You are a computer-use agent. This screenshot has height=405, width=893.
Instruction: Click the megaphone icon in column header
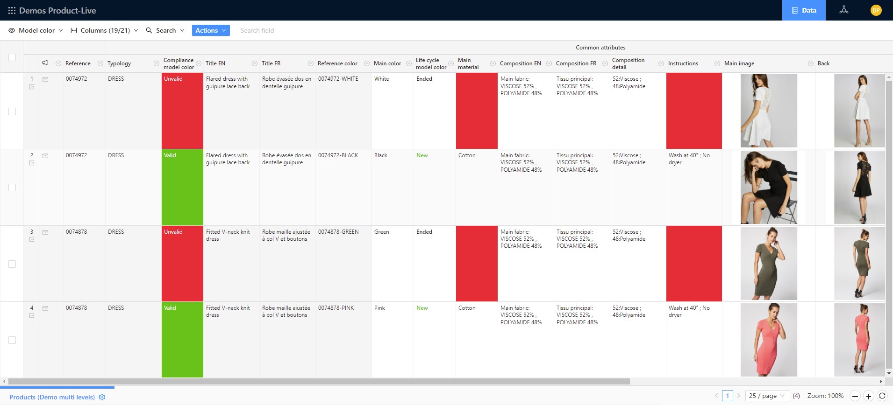pos(45,63)
